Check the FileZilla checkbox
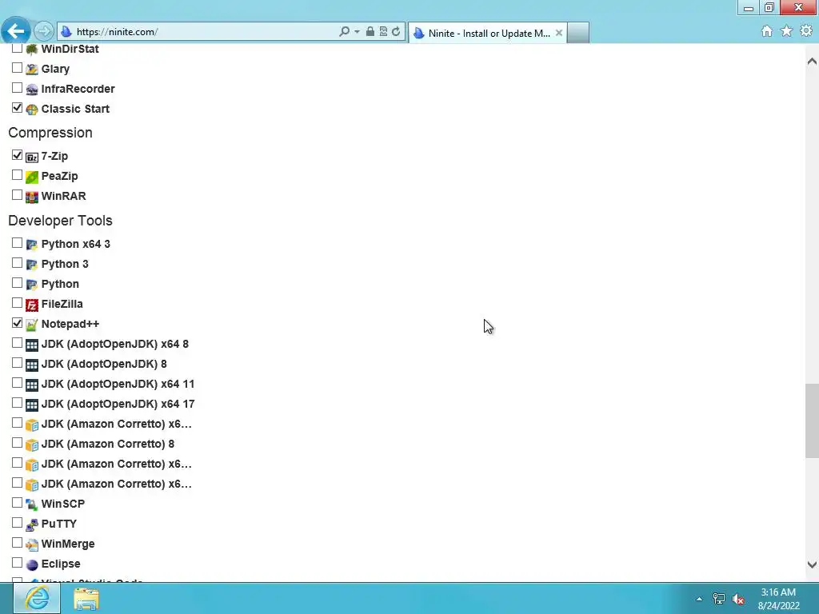The height and width of the screenshot is (614, 819). (18, 303)
